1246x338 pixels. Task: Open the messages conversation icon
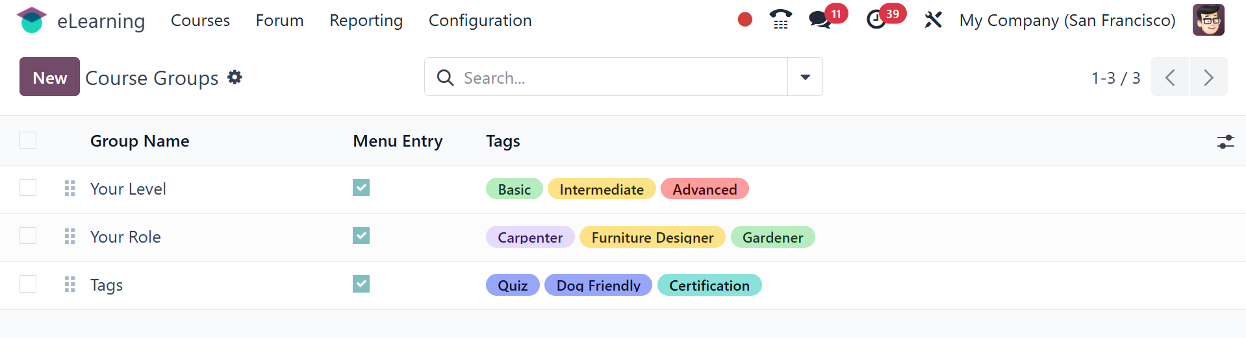pos(820,20)
